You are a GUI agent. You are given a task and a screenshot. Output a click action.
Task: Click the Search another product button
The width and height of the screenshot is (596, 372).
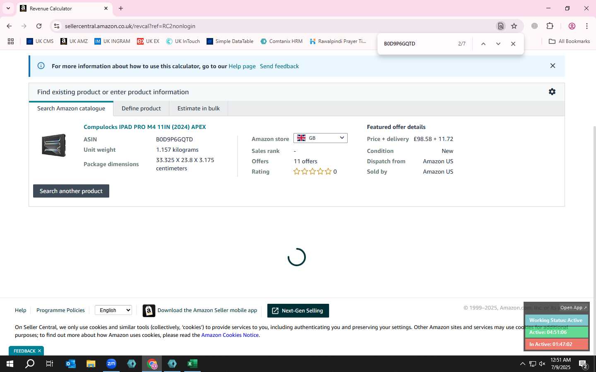(x=71, y=191)
